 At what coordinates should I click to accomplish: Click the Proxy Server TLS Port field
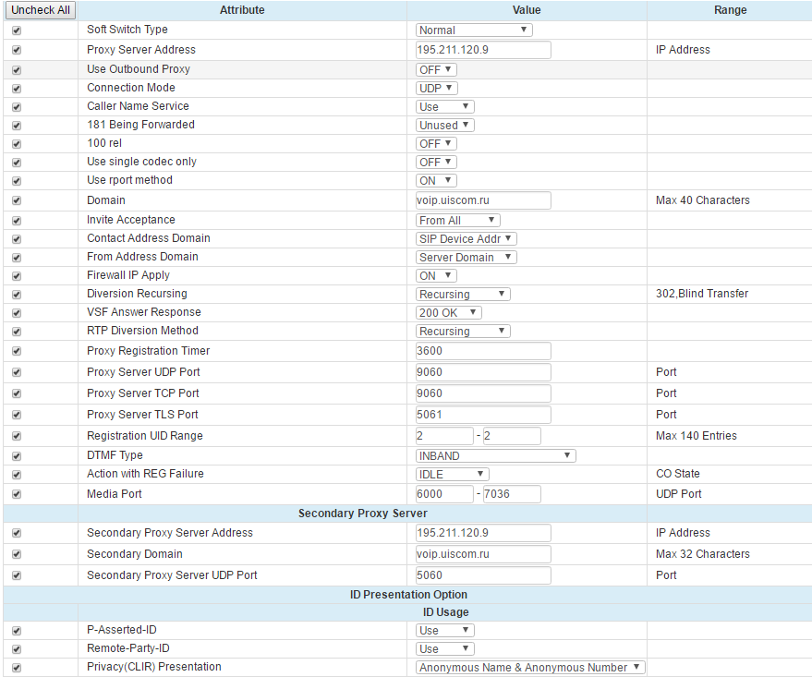tap(483, 415)
